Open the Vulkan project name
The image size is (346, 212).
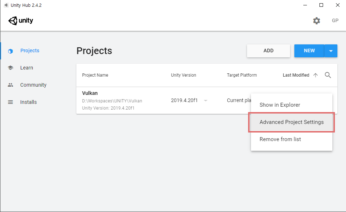pos(90,93)
